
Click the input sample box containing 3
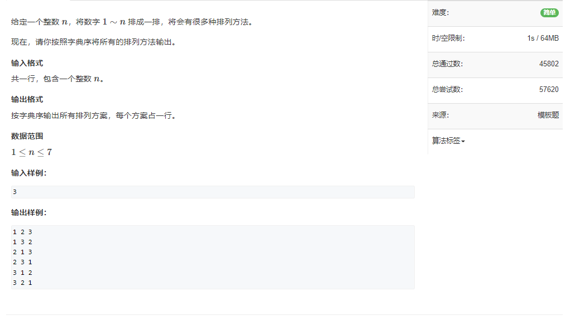pyautogui.click(x=213, y=192)
